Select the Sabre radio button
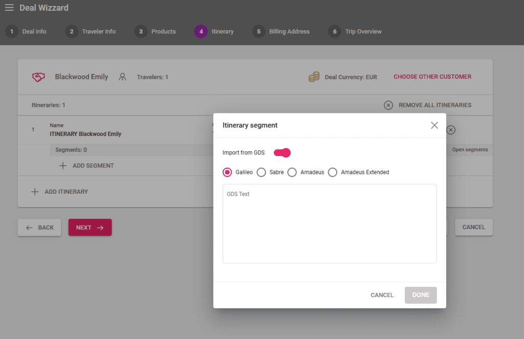 [x=261, y=172]
